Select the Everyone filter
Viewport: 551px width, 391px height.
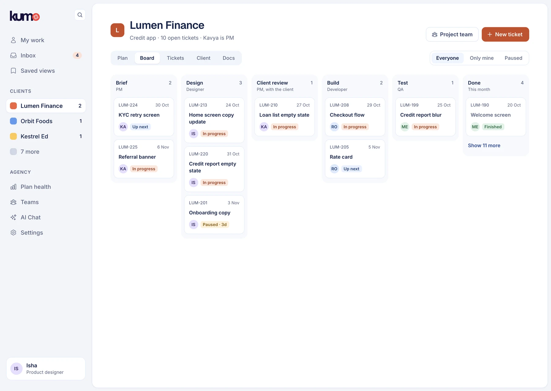coord(447,58)
